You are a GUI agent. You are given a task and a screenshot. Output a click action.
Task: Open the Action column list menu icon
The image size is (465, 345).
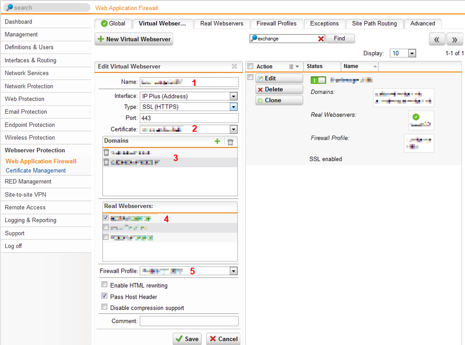click(x=294, y=67)
